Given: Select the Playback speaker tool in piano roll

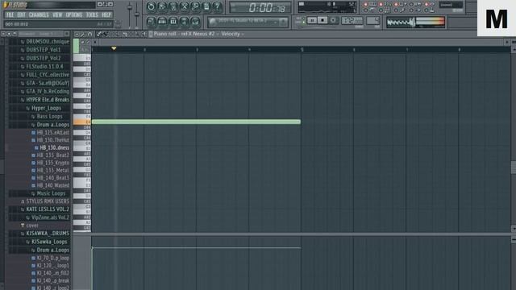Looking at the screenshot, I should tap(144, 34).
